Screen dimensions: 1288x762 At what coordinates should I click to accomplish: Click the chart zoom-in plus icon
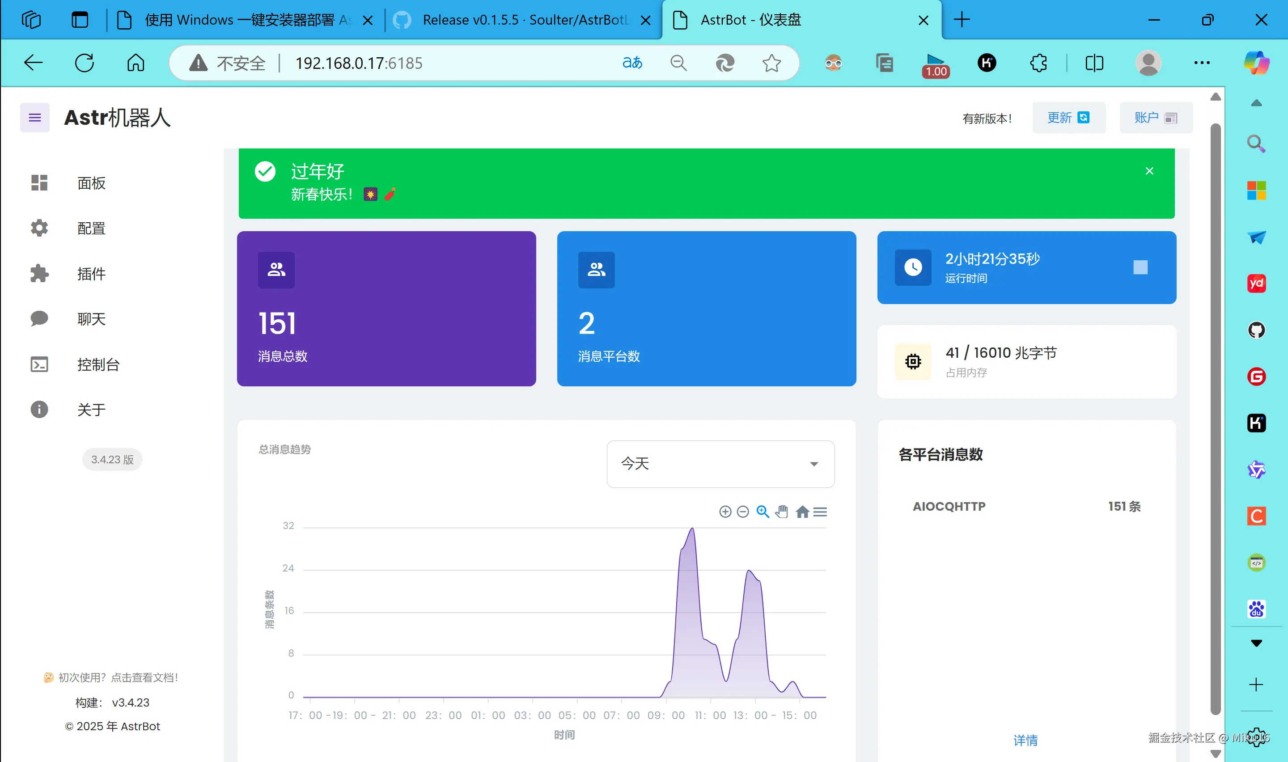tap(725, 512)
